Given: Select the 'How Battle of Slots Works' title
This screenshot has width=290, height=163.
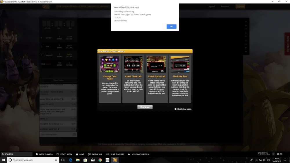Looking at the screenshot, I should (111, 51).
